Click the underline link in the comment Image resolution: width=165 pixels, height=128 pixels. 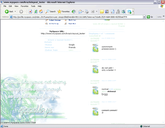[x=117, y=89]
